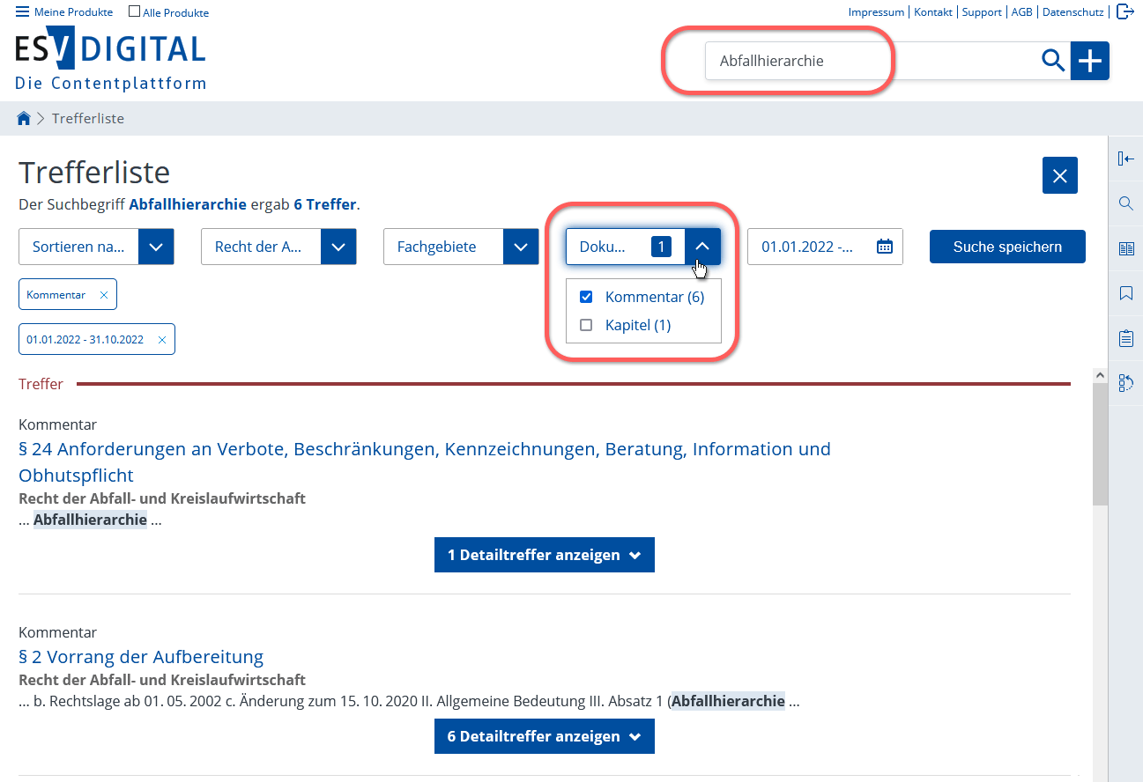The height and width of the screenshot is (782, 1143).
Task: Open the hamburger menu Meine Produkte
Action: tap(23, 11)
